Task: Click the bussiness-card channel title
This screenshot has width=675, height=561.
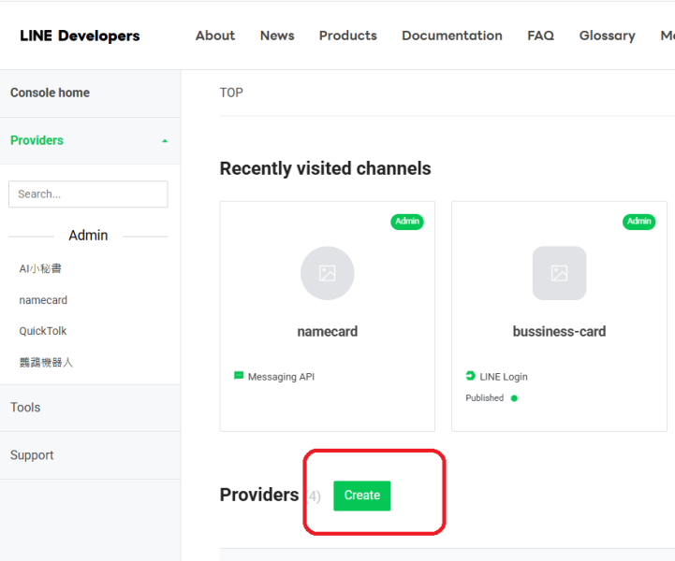Action: 559,331
